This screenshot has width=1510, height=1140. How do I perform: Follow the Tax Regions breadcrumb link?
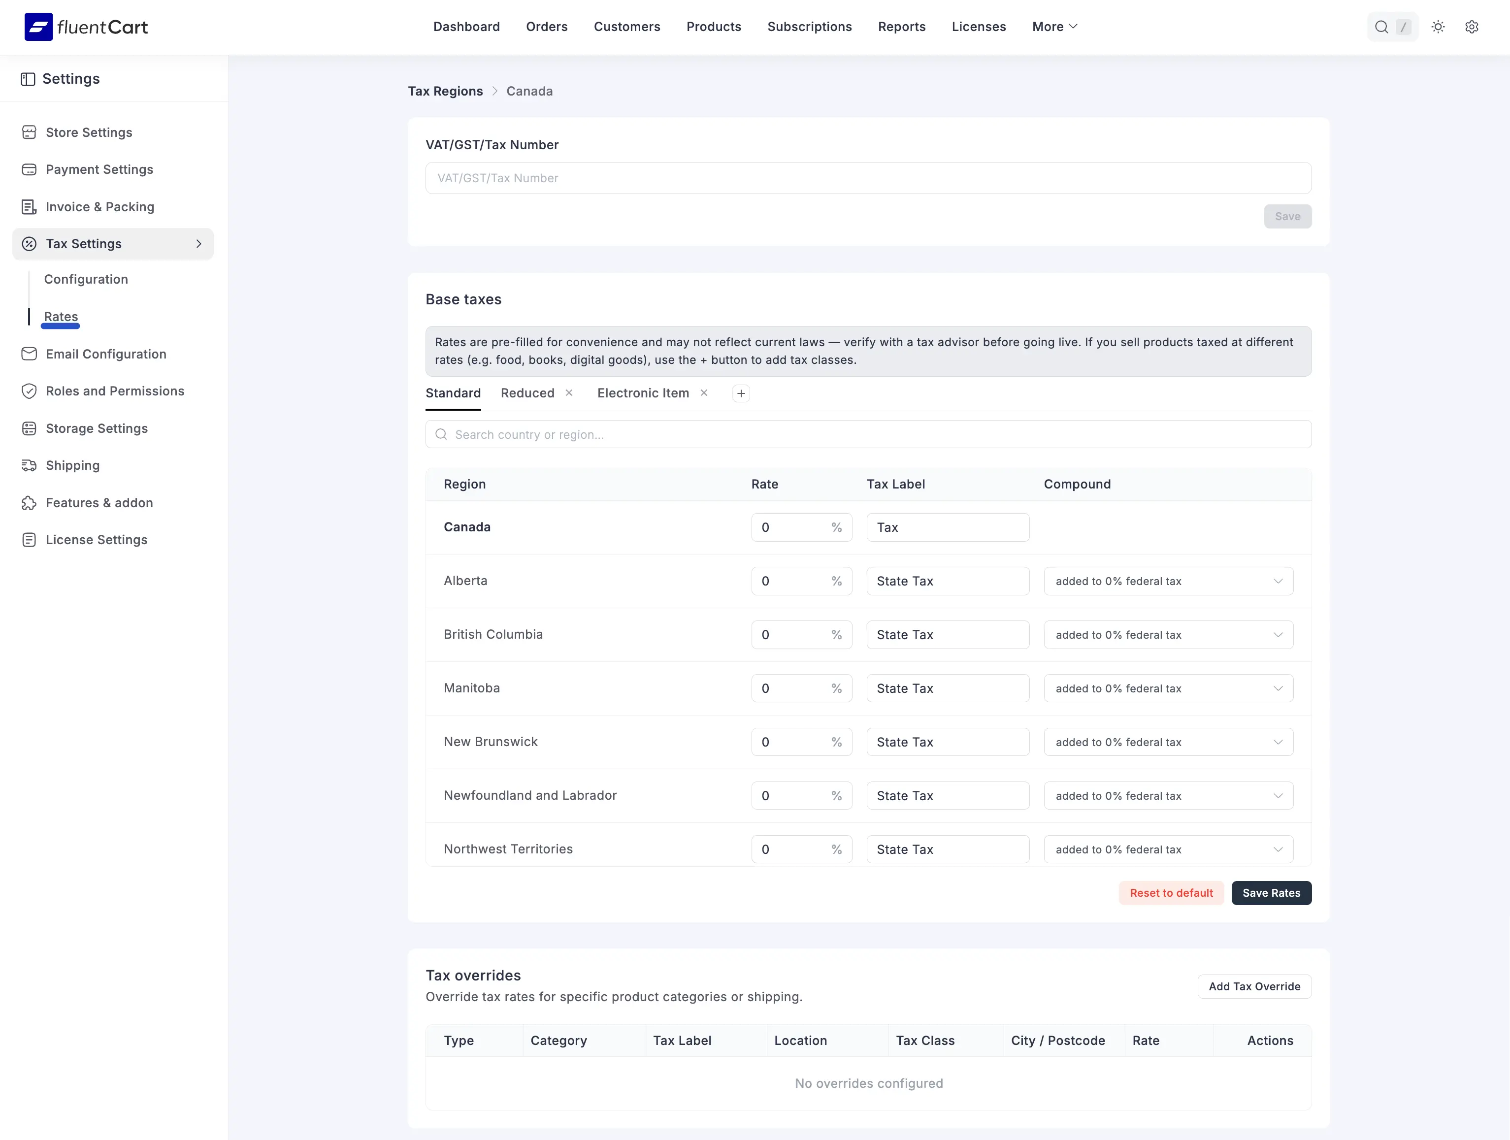(x=445, y=91)
